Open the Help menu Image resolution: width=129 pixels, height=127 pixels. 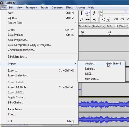(x=91, y=8)
